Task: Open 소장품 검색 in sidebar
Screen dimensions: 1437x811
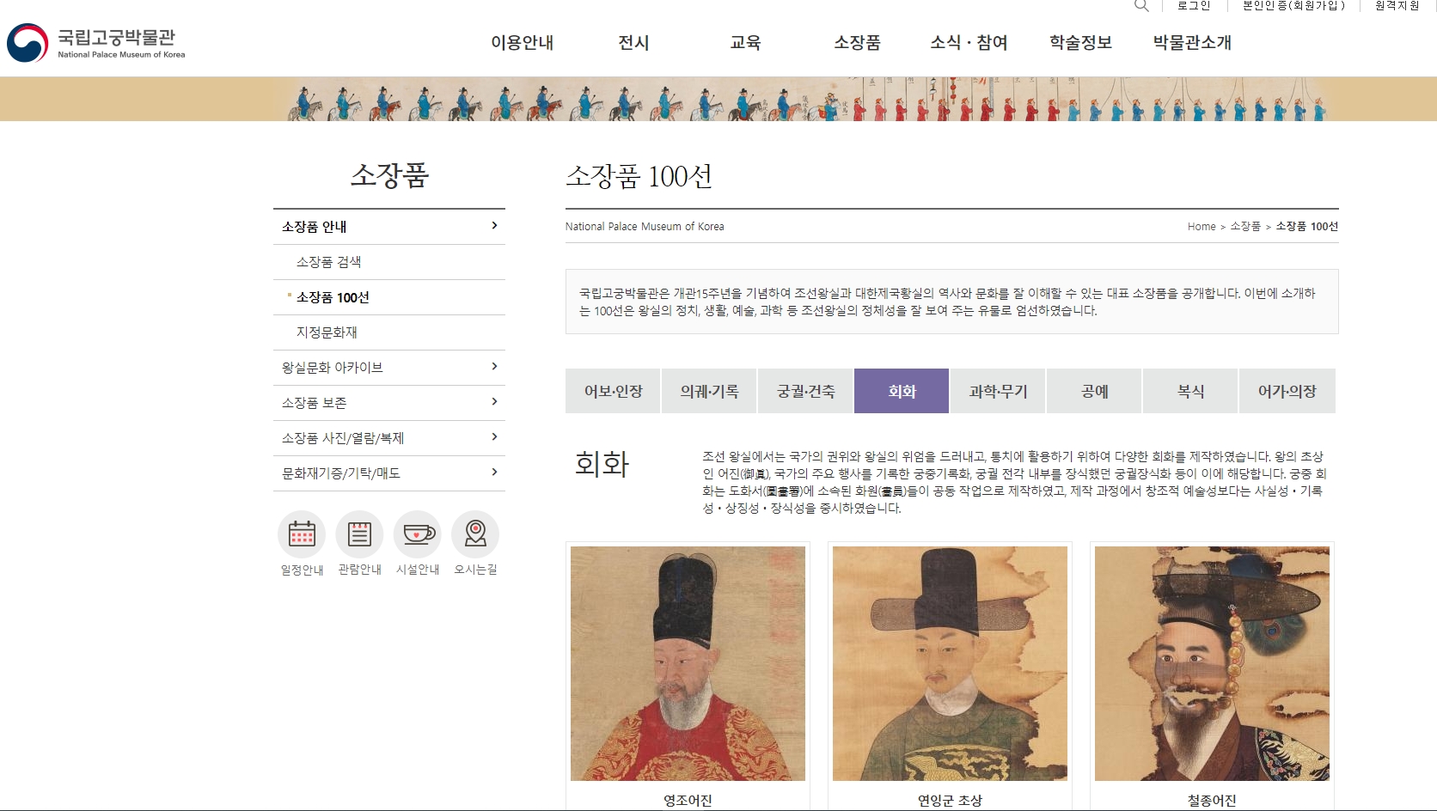Action: pyautogui.click(x=328, y=262)
